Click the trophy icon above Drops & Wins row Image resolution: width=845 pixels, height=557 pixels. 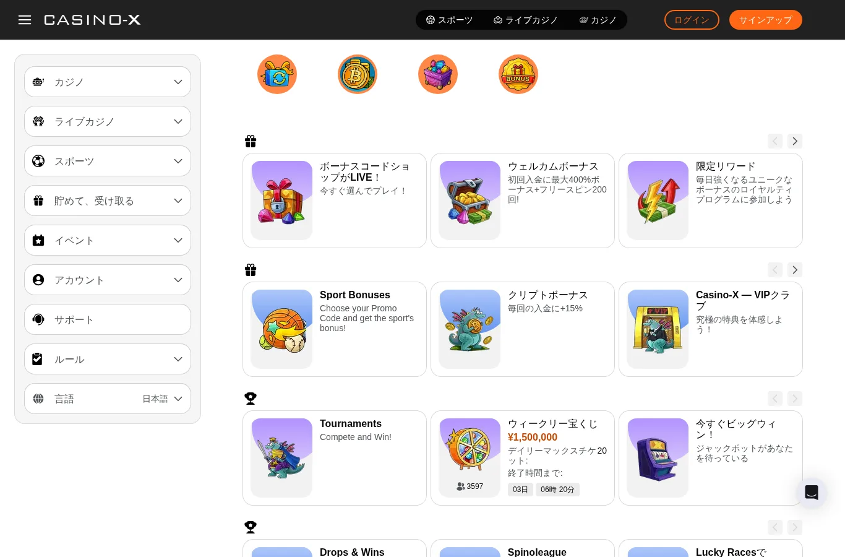point(251,527)
